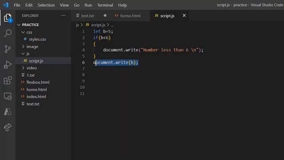Click the "Number less than 6 \n" string
Viewport: 284px width, 160px height.
[x=170, y=50]
